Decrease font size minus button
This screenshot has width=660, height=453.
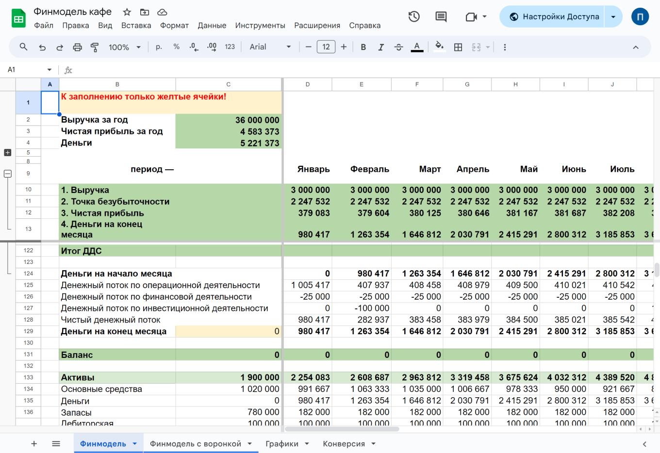pyautogui.click(x=308, y=47)
